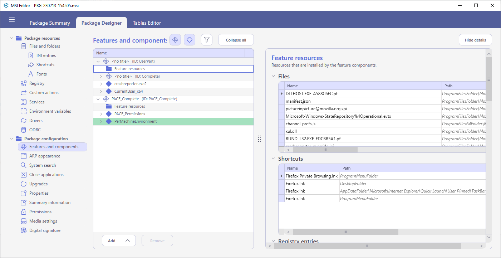Click the ARP appearance icon
This screenshot has height=258, width=501.
tap(24, 156)
